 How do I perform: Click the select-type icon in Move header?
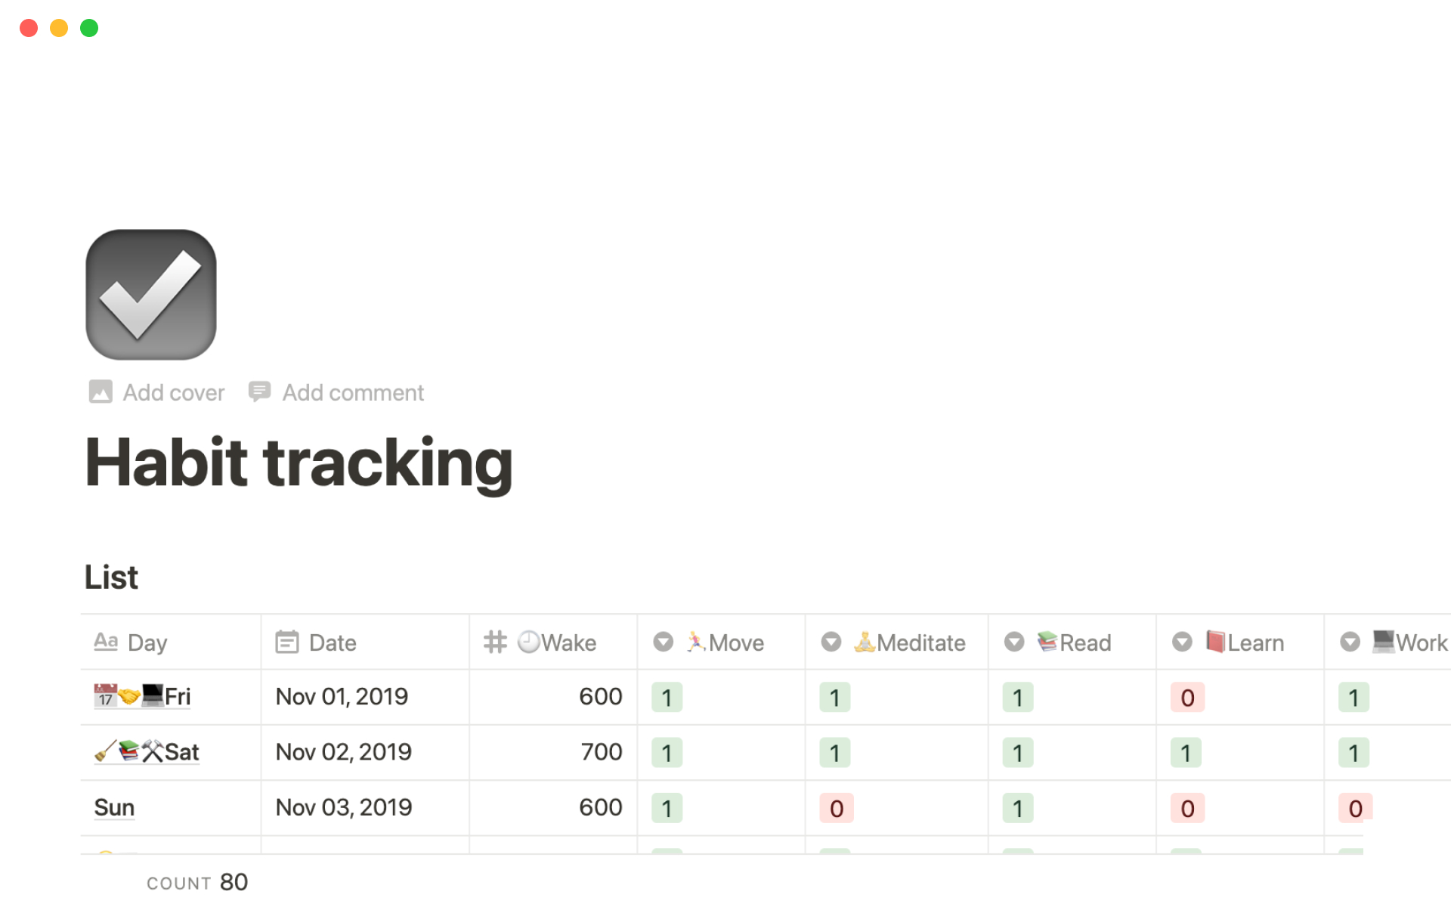coord(663,642)
